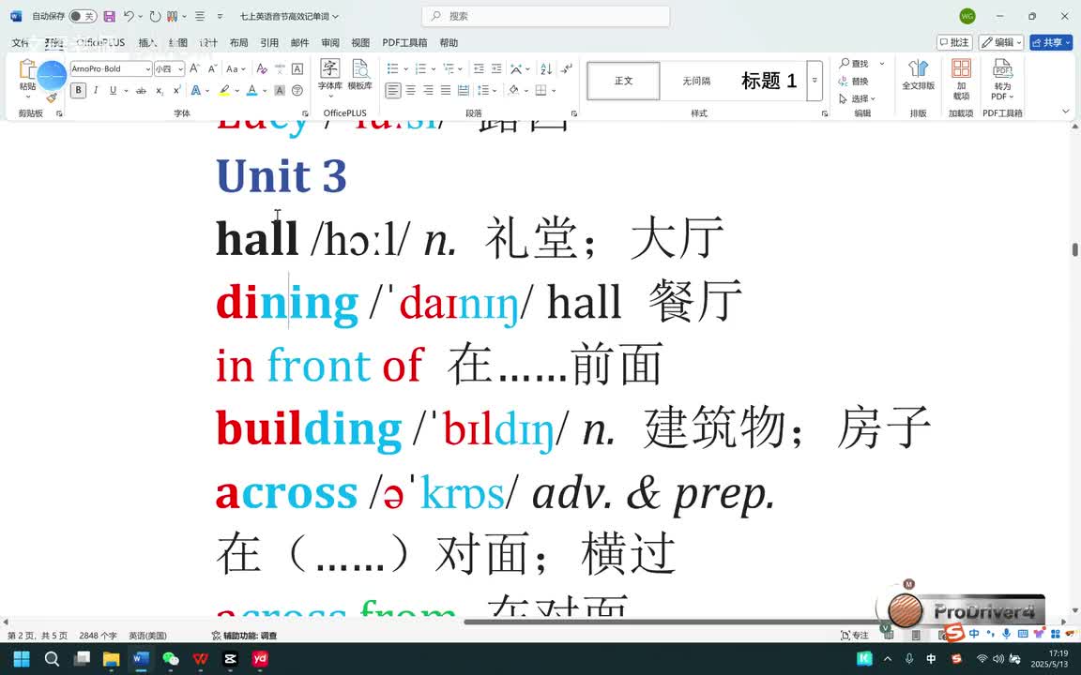Open the Aa change case dropdown
This screenshot has width=1081, height=675.
tap(236, 68)
